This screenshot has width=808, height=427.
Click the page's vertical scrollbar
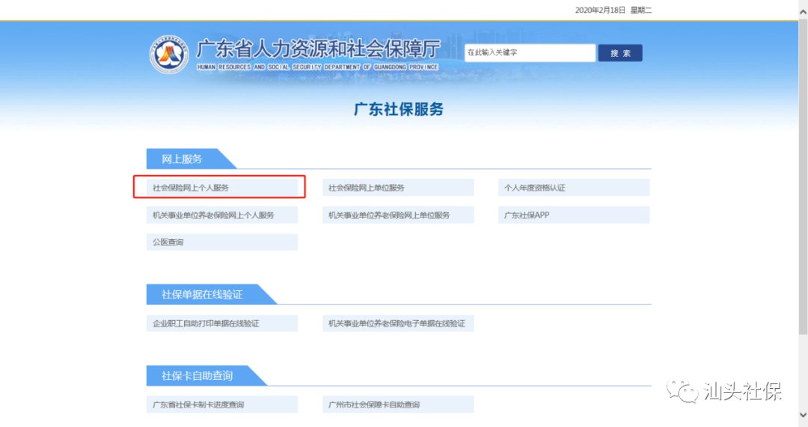803,187
